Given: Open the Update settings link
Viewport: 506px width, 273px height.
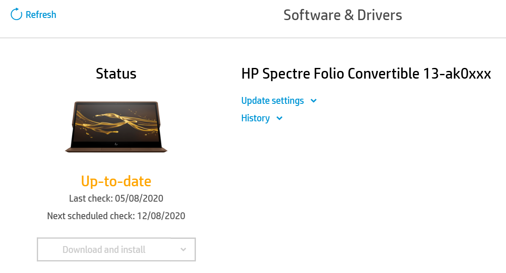Looking at the screenshot, I should 272,100.
